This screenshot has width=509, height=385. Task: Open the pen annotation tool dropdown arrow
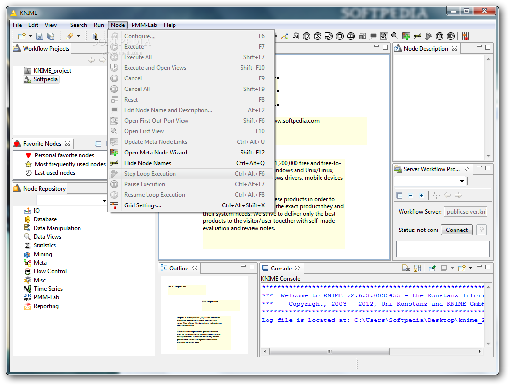78,36
